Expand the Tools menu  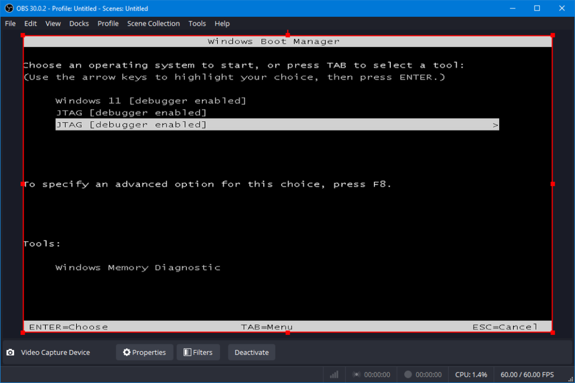(x=197, y=24)
